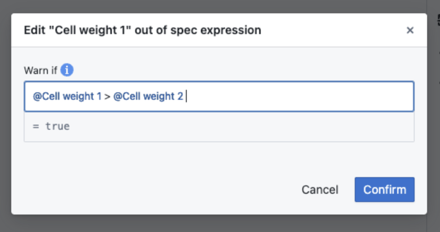Select the @Cell weight 2 reference token
Screen dimensions: 440x232
click(x=148, y=96)
